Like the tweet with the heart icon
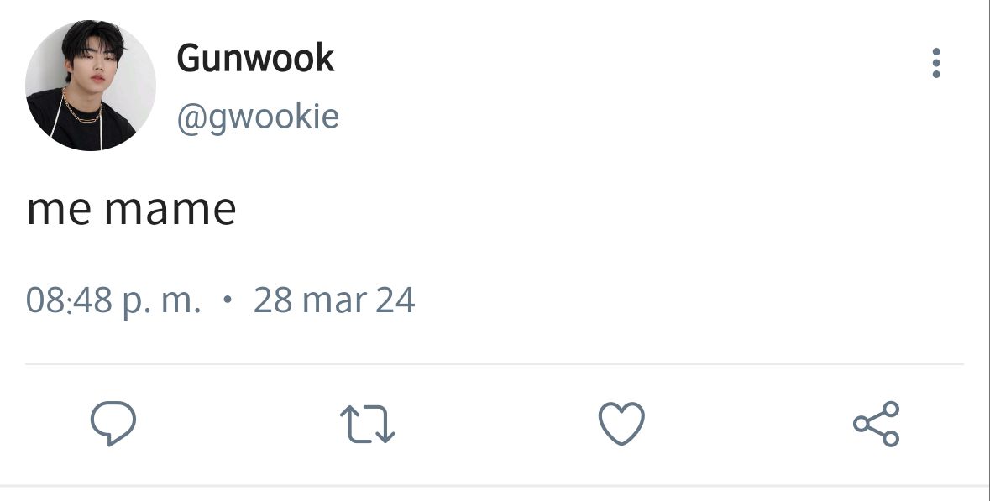 (621, 424)
